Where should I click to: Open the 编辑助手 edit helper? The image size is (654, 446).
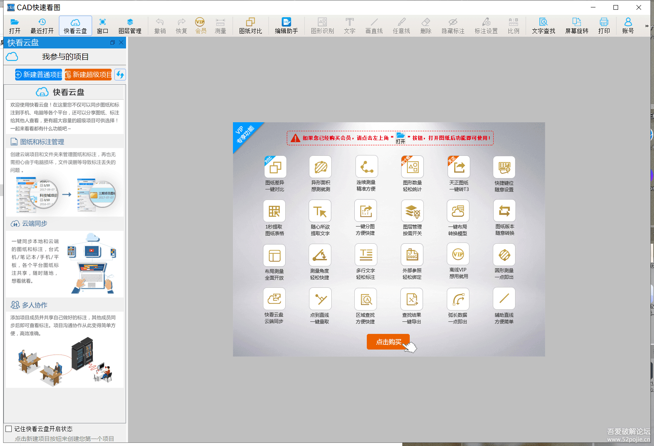tap(286, 26)
